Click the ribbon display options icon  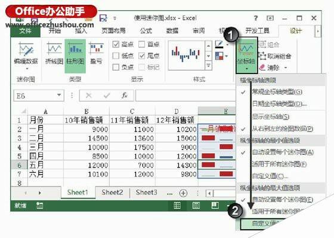coord(270,18)
